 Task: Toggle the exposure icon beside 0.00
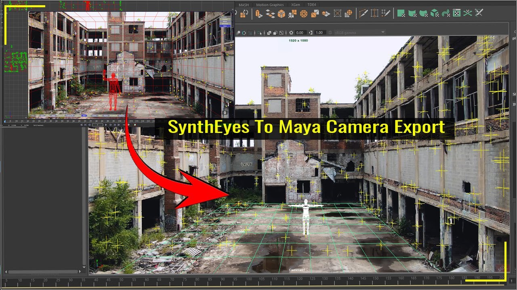[x=291, y=33]
